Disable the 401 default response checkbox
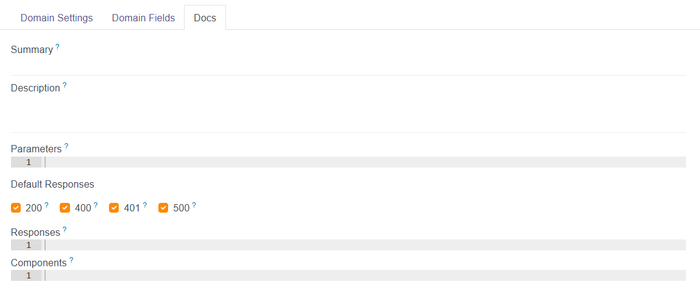The height and width of the screenshot is (304, 700). tap(114, 208)
